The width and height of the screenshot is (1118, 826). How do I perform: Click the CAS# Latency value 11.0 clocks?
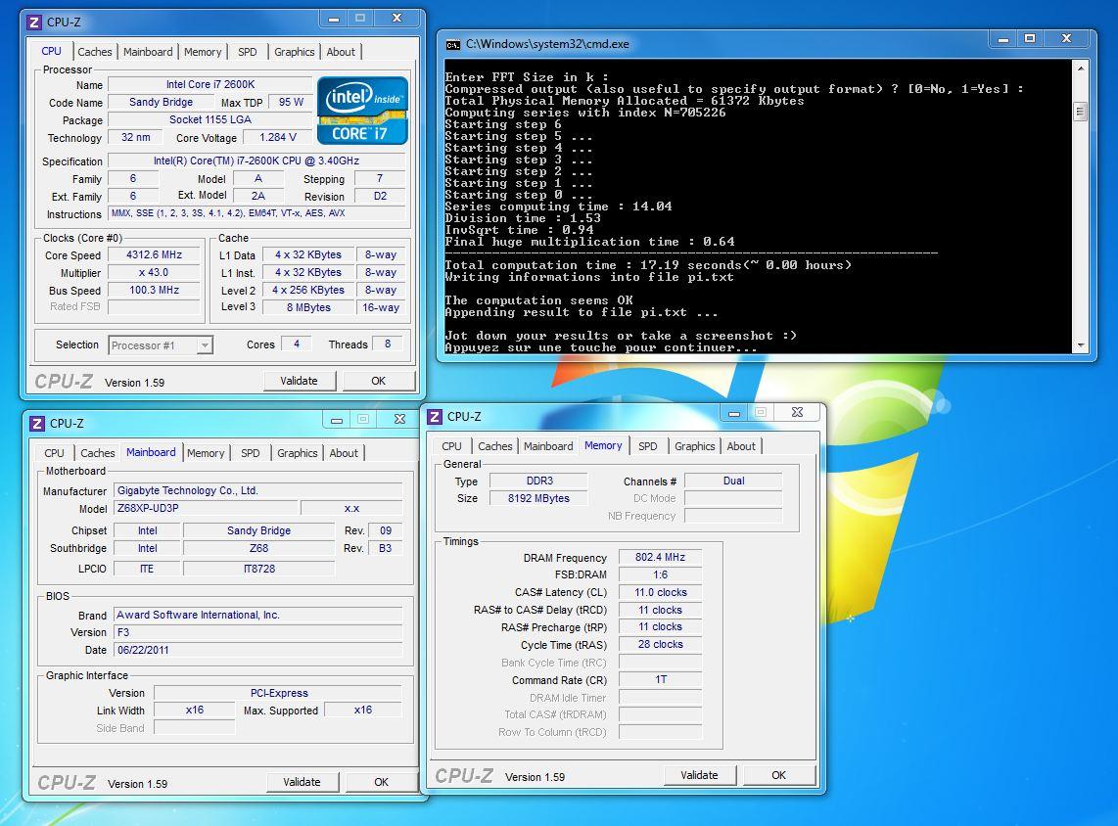(660, 592)
